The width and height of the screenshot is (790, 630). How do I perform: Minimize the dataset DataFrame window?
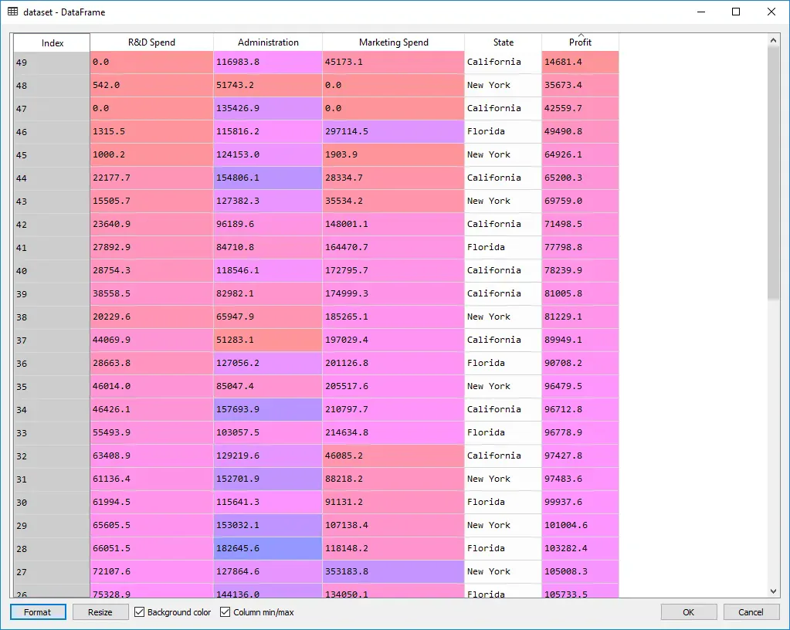[x=701, y=12]
